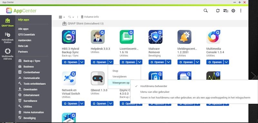Select Beta Lab category
Viewport: 258px width, 123px height.
(23, 46)
